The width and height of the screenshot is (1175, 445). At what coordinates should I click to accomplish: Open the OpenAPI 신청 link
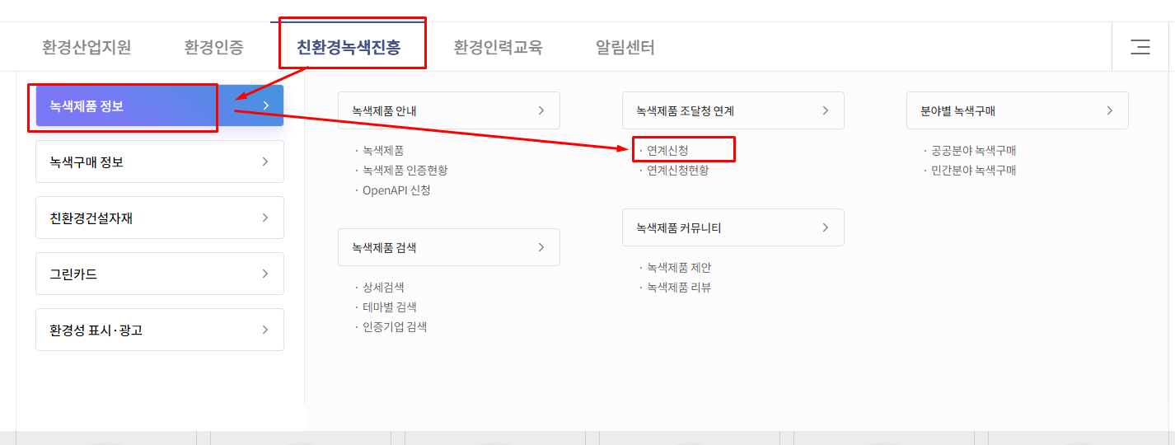coord(396,190)
